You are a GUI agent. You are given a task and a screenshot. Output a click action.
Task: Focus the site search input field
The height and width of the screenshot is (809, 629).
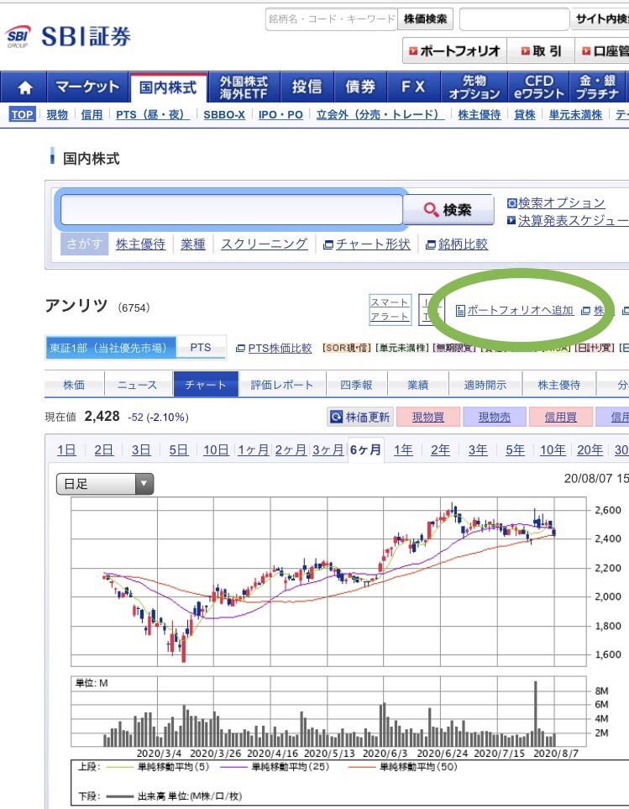click(x=514, y=19)
